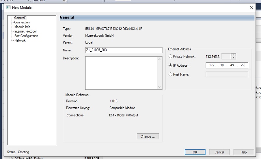
Task: Cancel the New Module dialog
Action: coord(219,152)
